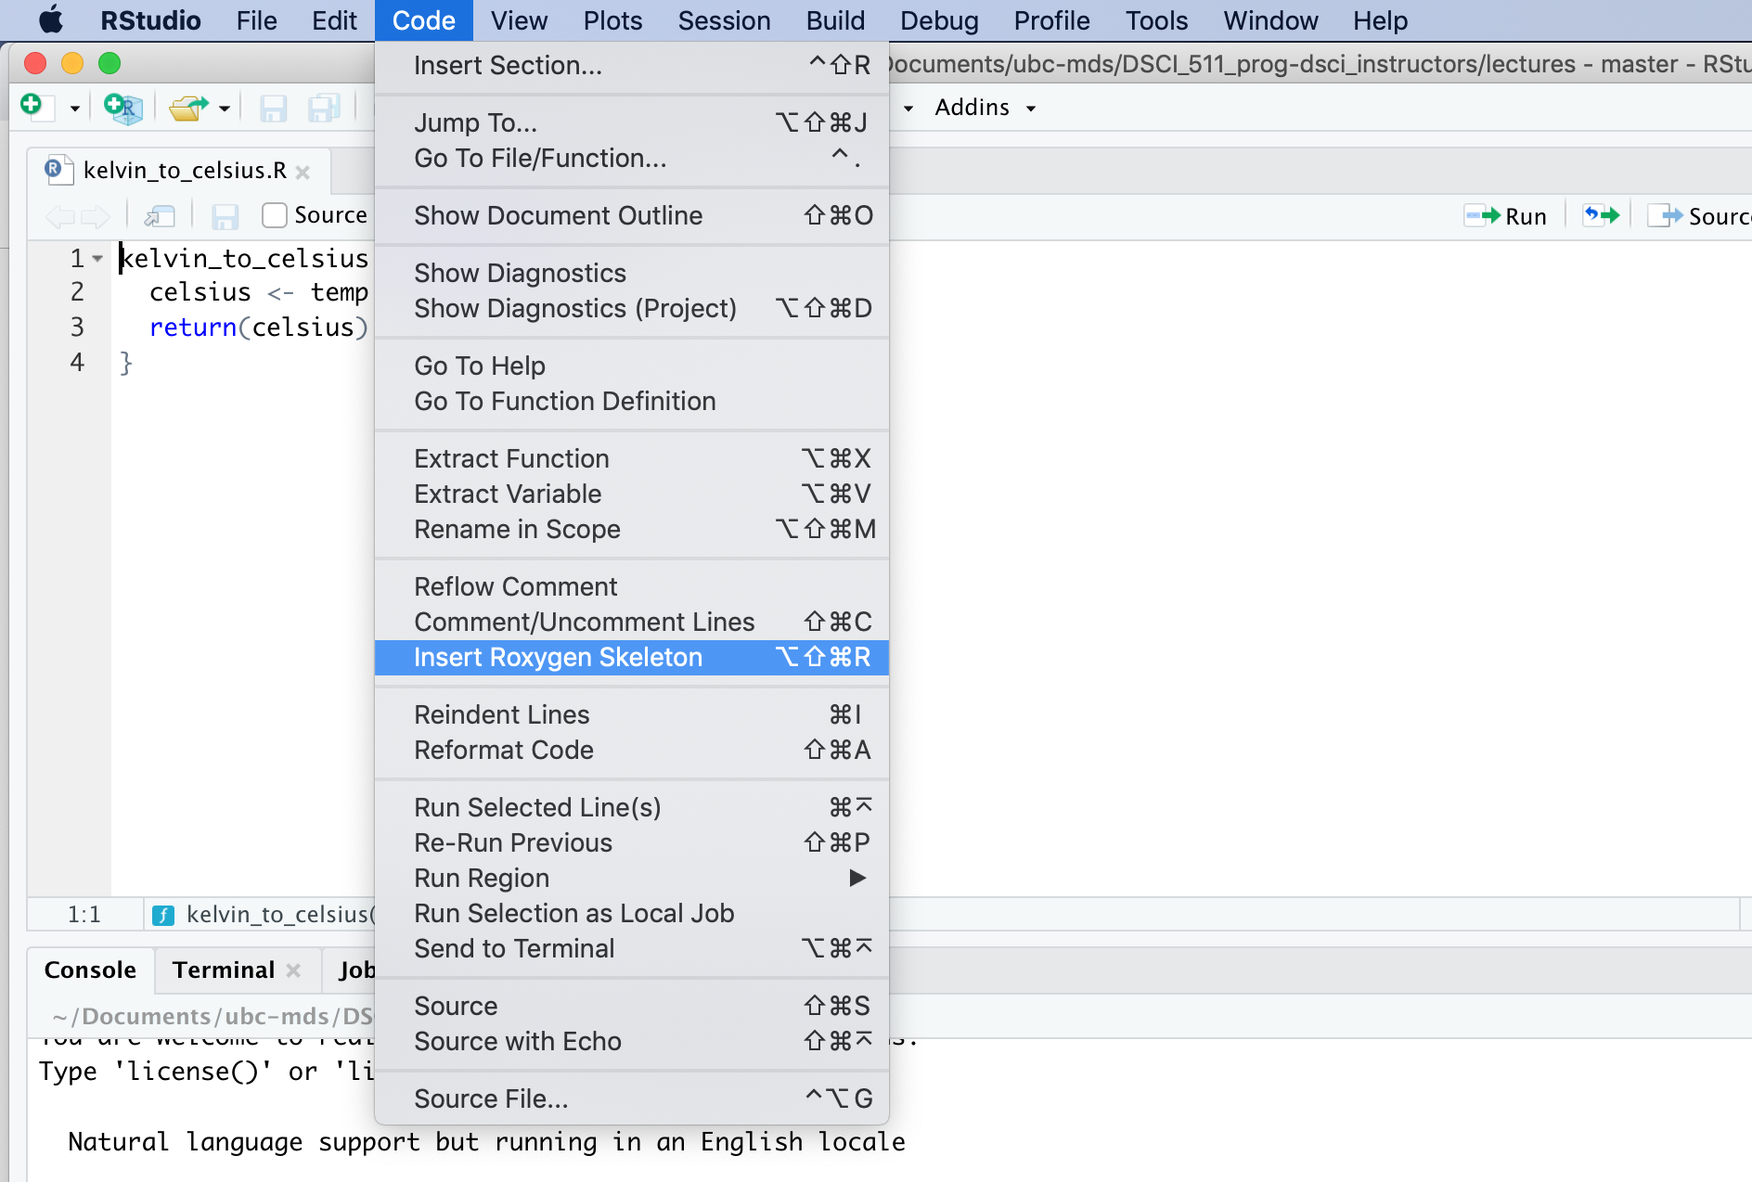Click the Save file icon in main toolbar
The image size is (1752, 1182).
(272, 109)
